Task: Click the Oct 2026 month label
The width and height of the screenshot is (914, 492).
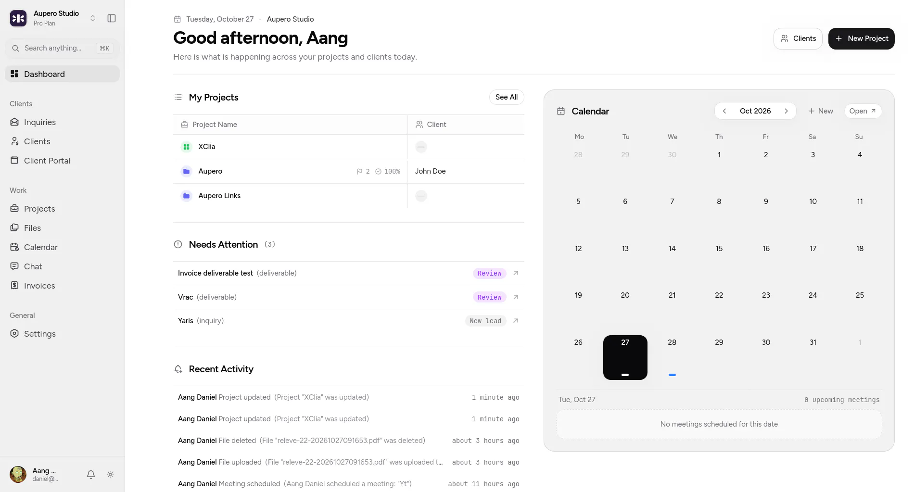Action: [755, 111]
